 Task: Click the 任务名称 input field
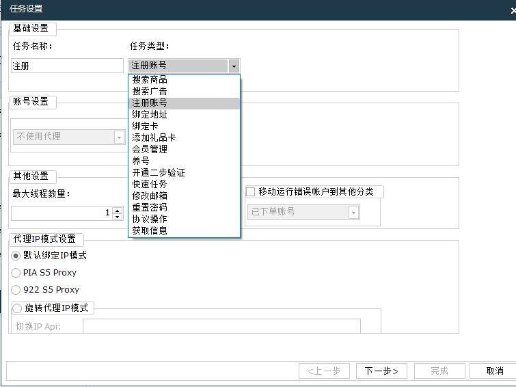pos(67,66)
